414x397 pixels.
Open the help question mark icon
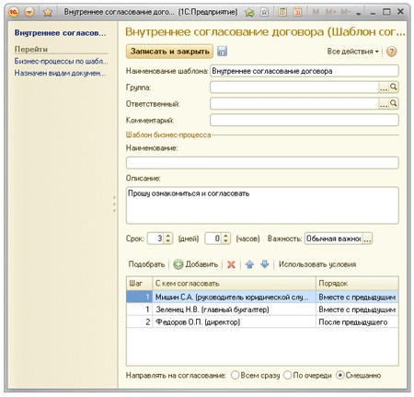point(391,52)
